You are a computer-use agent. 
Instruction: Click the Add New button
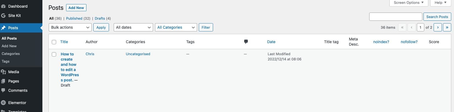pyautogui.click(x=76, y=8)
